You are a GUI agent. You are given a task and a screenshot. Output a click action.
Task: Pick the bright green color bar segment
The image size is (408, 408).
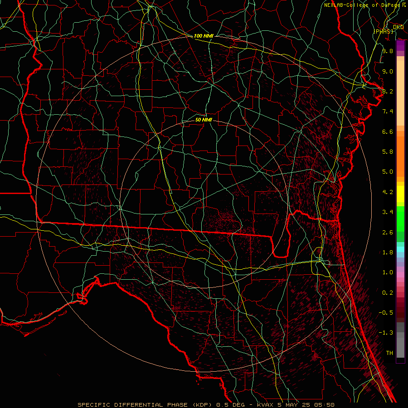[x=400, y=219]
